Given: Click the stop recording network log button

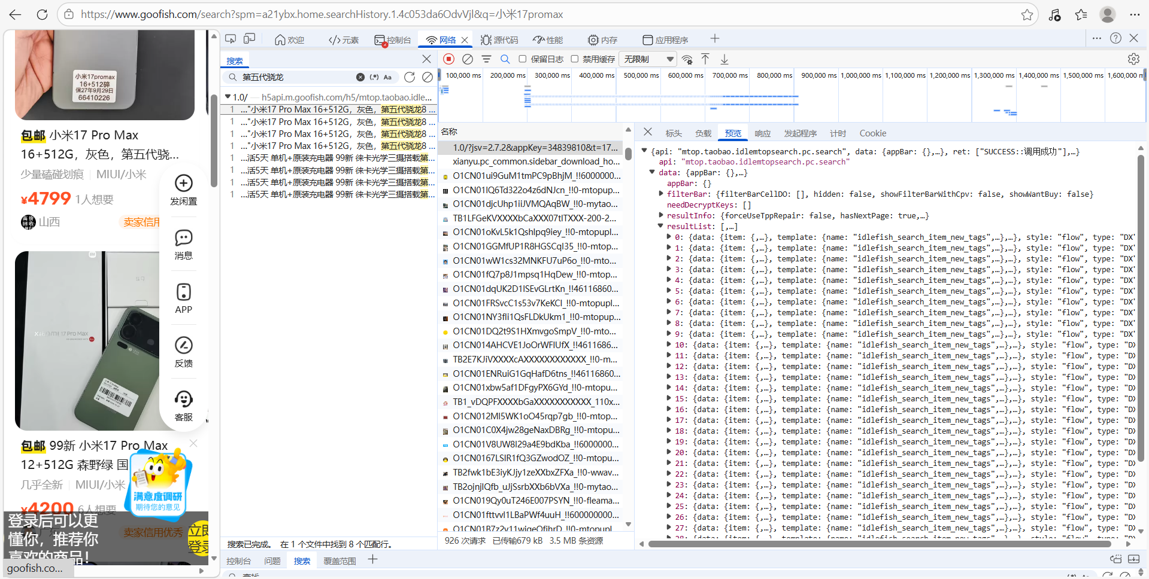Looking at the screenshot, I should click(449, 59).
